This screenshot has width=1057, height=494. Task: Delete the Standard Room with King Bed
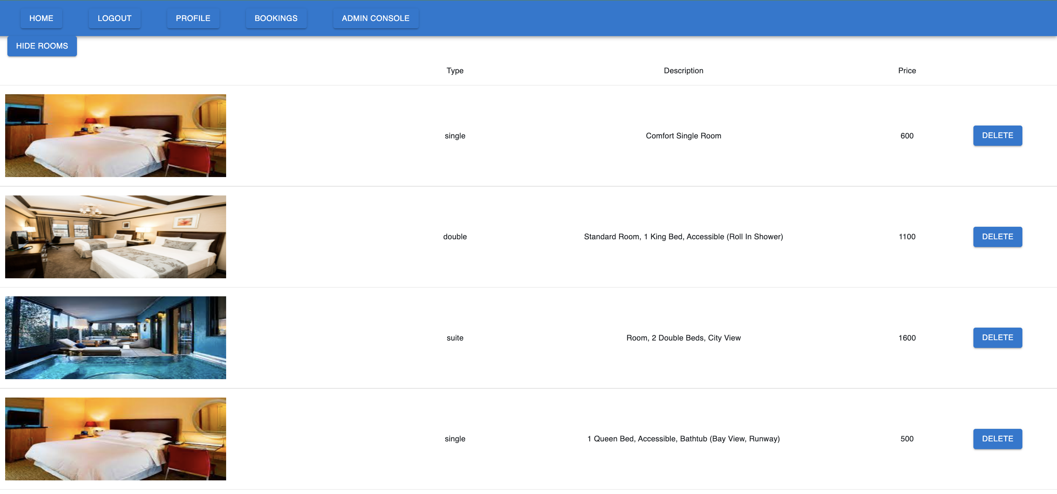click(997, 237)
